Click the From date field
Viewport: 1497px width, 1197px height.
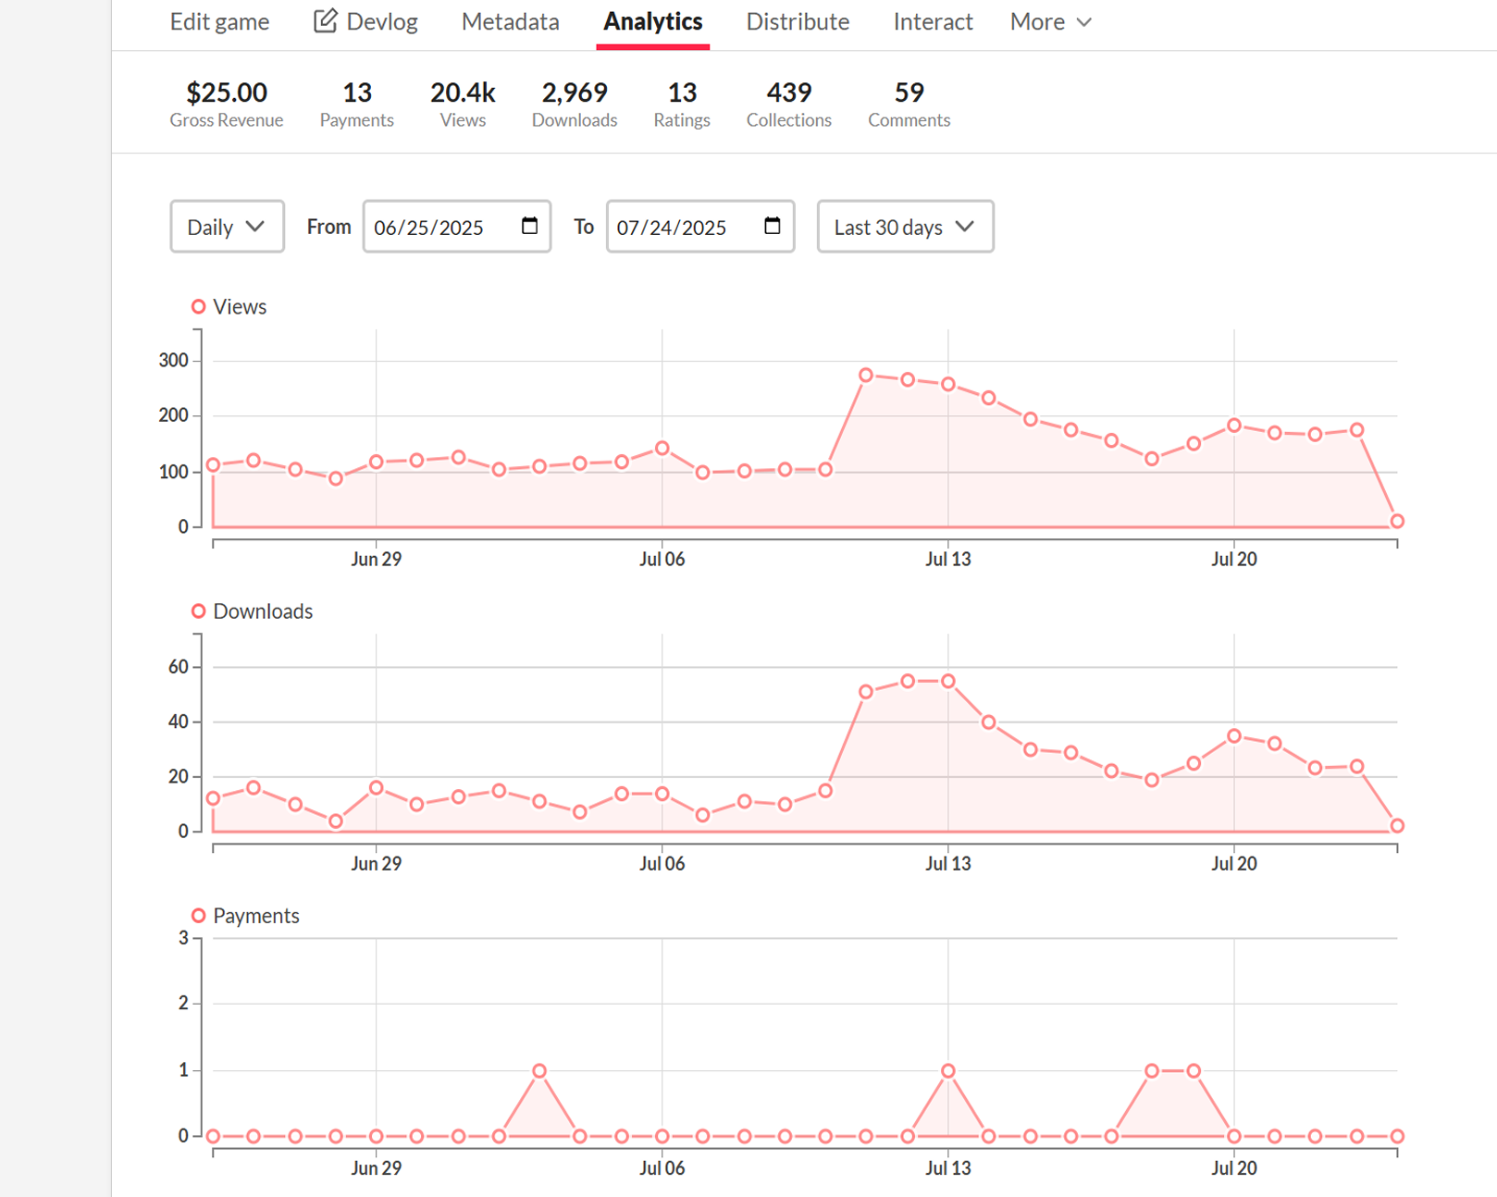[x=456, y=227]
